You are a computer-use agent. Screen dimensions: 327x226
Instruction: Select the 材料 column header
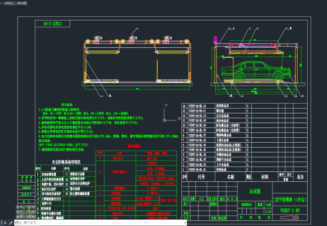pos(265,177)
